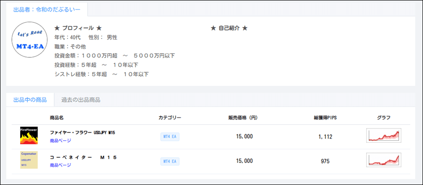Click MT4 EA badge in コーペネイター row

pyautogui.click(x=170, y=161)
